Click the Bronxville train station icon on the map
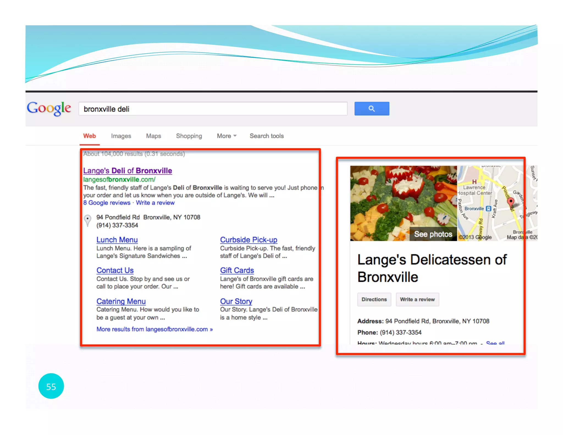 488,208
